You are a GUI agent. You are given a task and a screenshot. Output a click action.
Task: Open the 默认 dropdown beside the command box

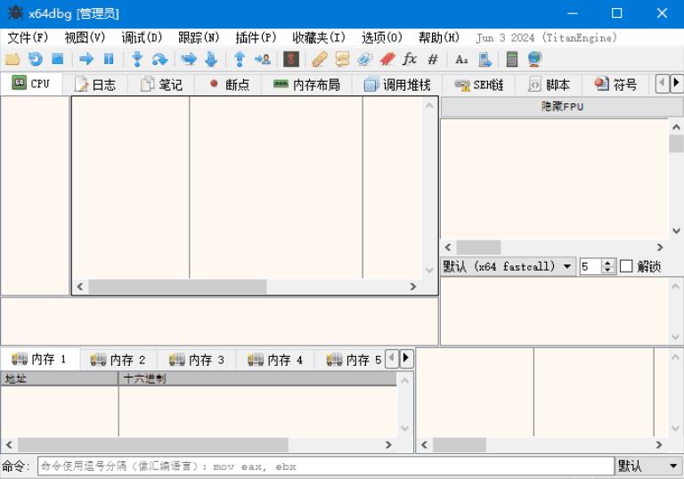click(648, 467)
